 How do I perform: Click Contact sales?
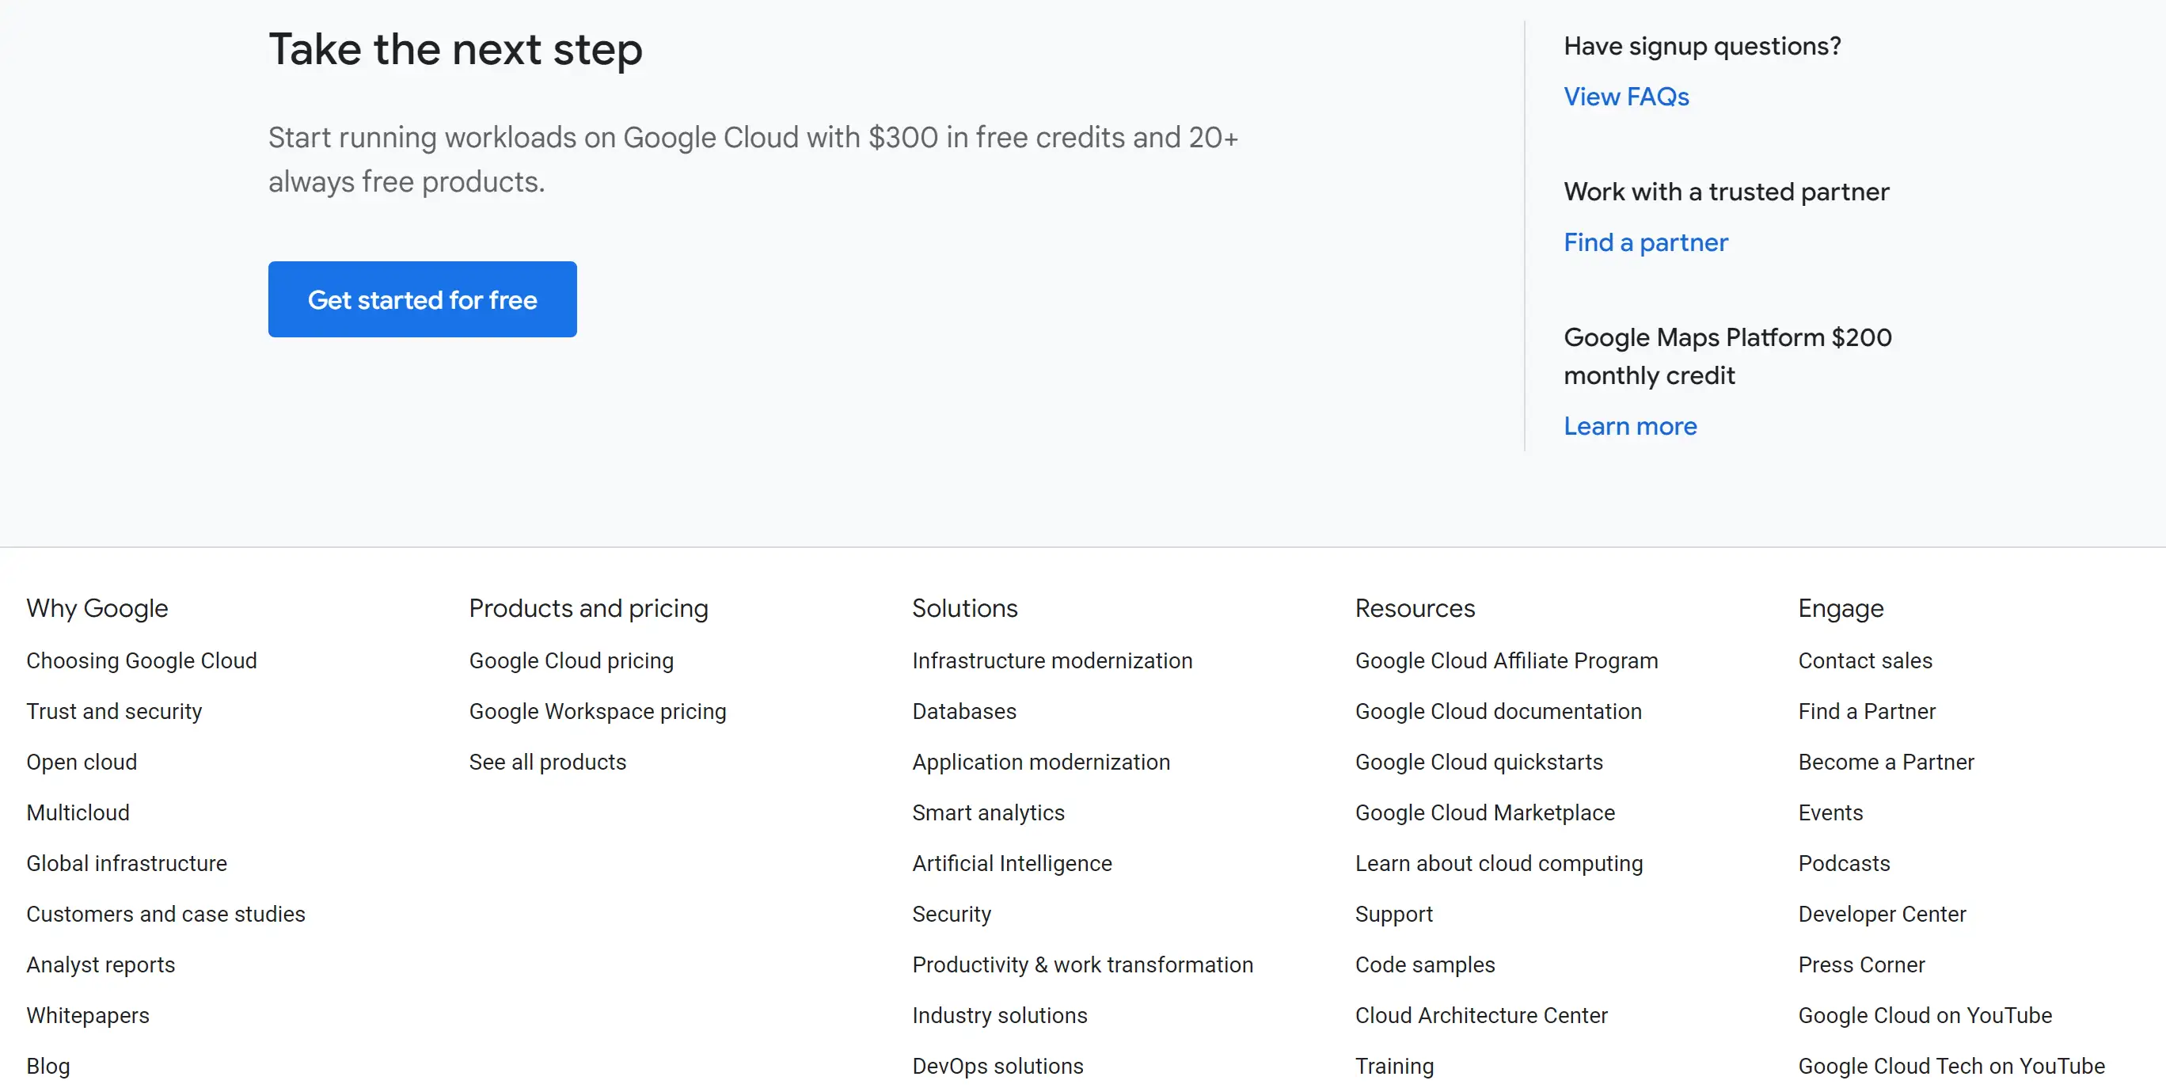click(x=1864, y=661)
